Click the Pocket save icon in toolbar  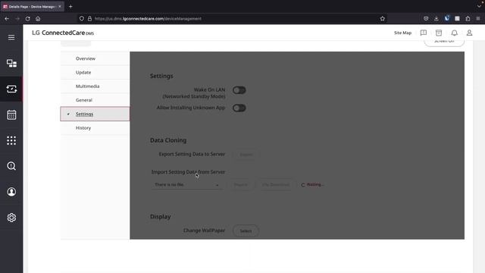(426, 18)
